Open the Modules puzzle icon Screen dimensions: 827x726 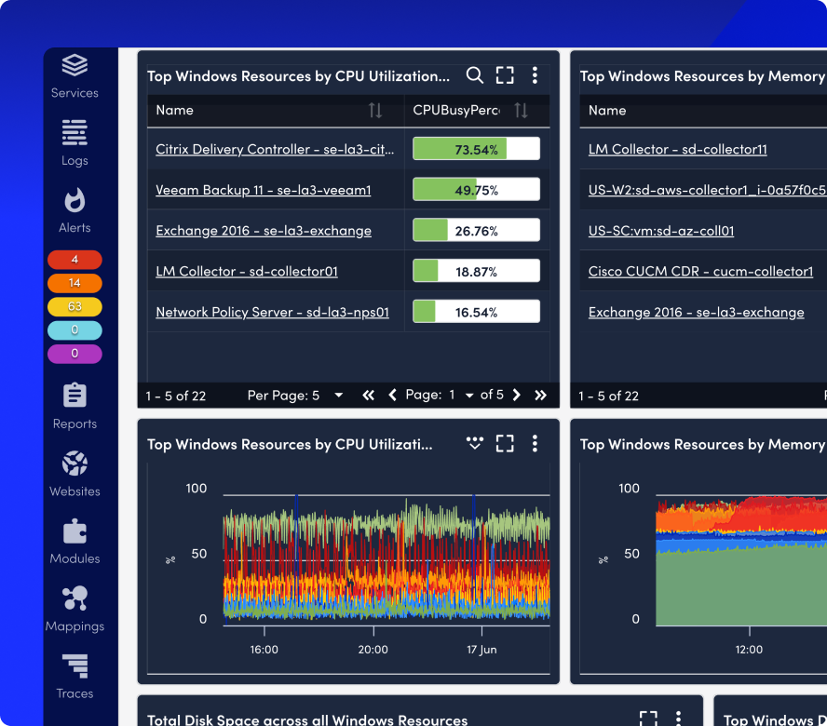pos(75,531)
